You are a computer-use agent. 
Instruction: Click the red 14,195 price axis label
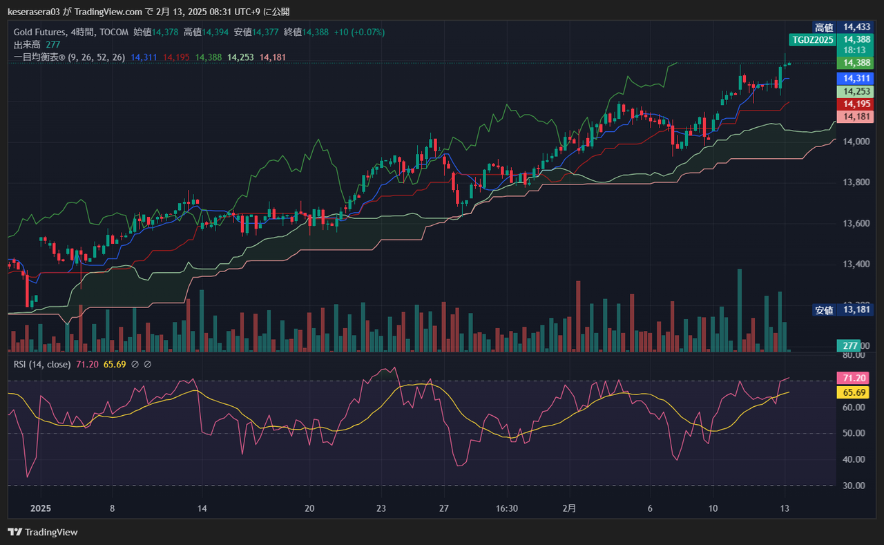[856, 104]
